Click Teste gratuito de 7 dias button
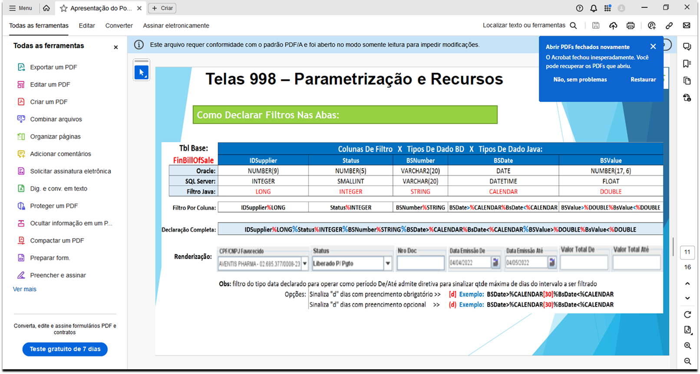 [65, 349]
